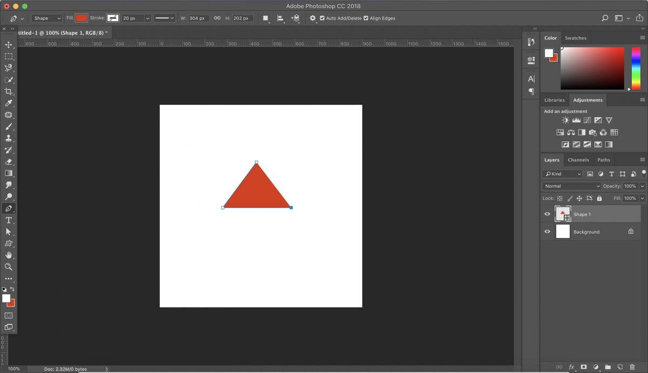Select the Horizontal Type tool
Viewport: 648px width, 373px height.
coord(9,220)
